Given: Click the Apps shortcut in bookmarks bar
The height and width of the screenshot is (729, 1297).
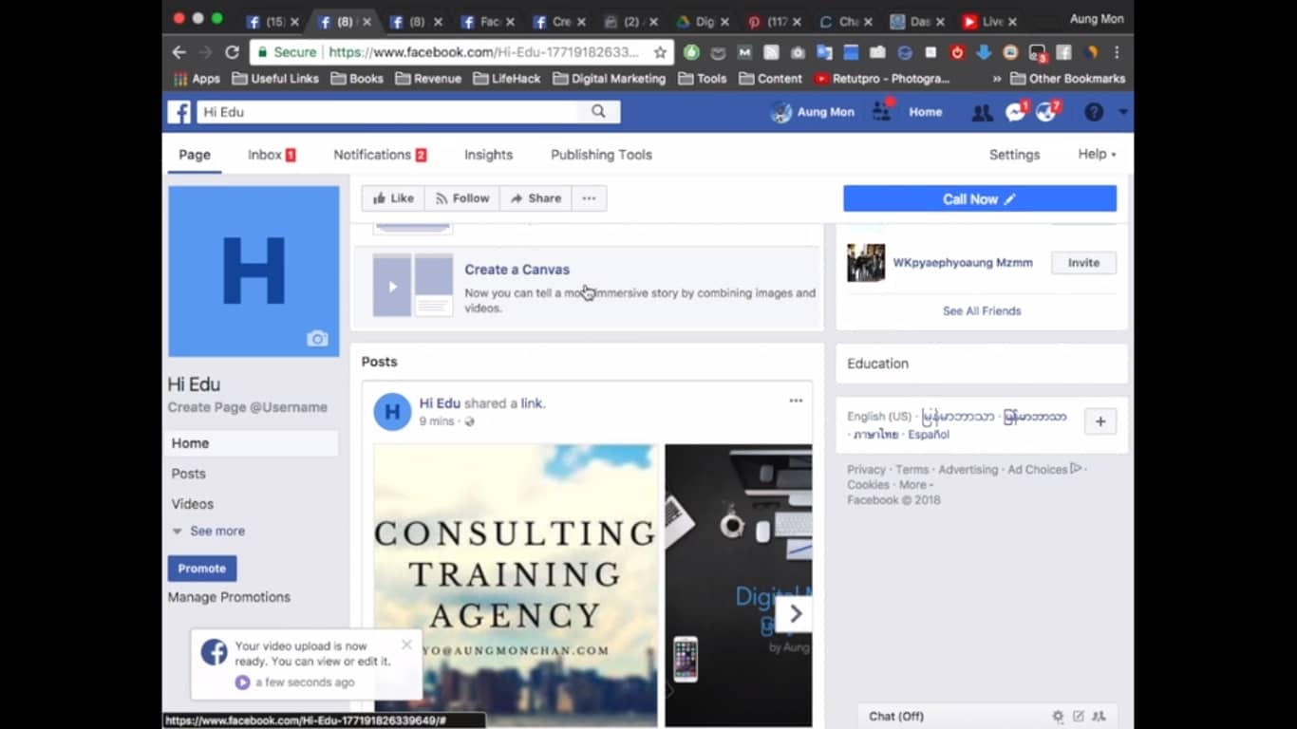Looking at the screenshot, I should point(197,79).
